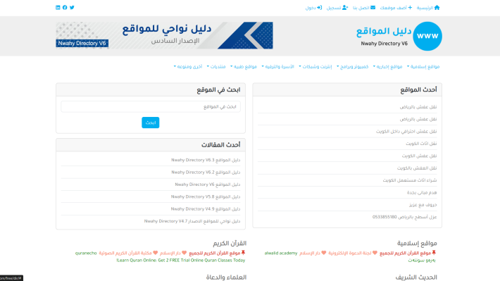The image size is (500, 281).
Task: Open article Nwahy Directory V4.7
Action: click(x=192, y=221)
